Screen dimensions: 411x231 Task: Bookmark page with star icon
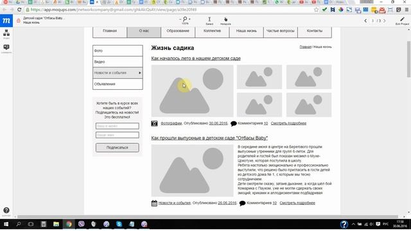(317, 10)
